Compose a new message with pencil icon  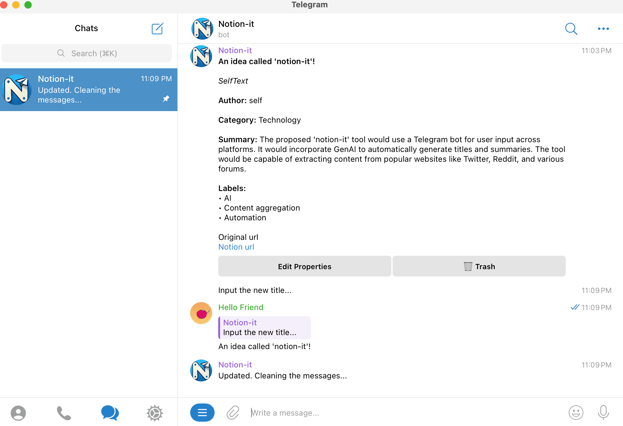[158, 28]
